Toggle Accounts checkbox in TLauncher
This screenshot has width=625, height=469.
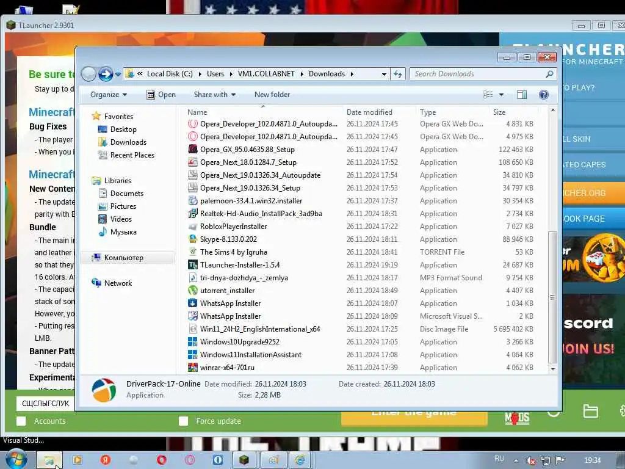[21, 421]
